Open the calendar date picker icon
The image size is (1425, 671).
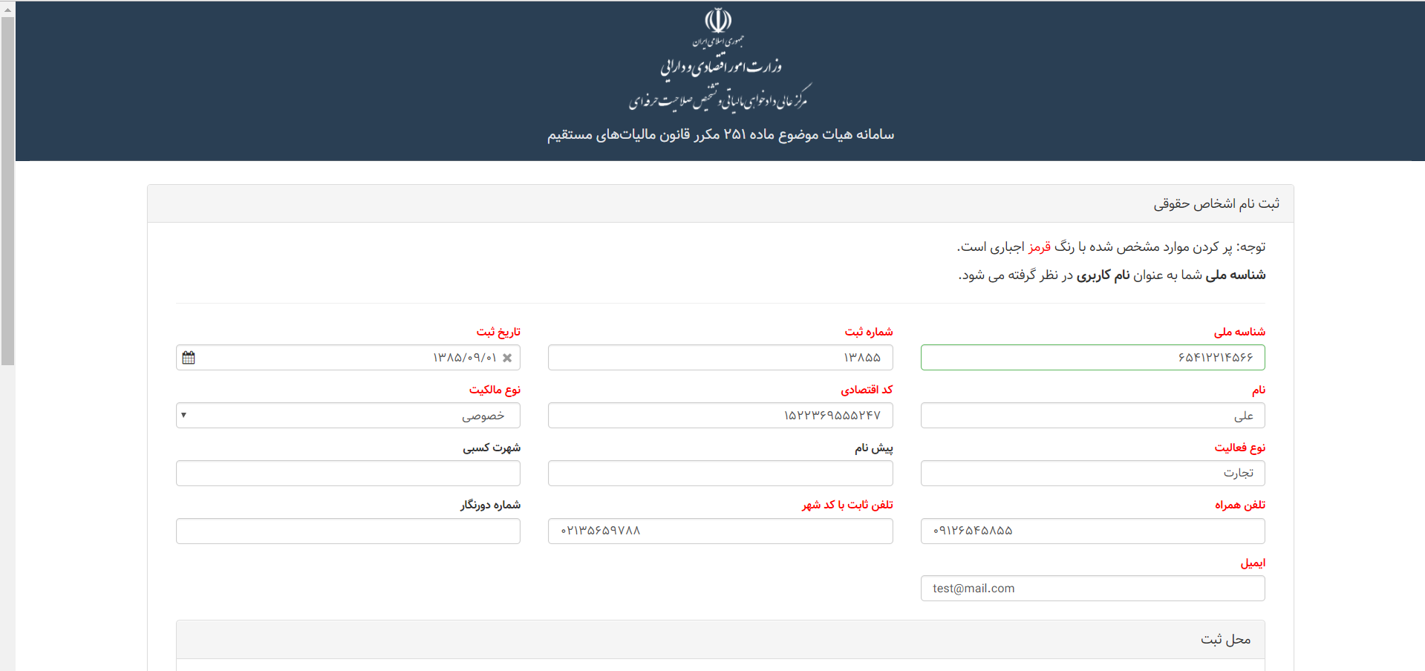[x=189, y=358]
